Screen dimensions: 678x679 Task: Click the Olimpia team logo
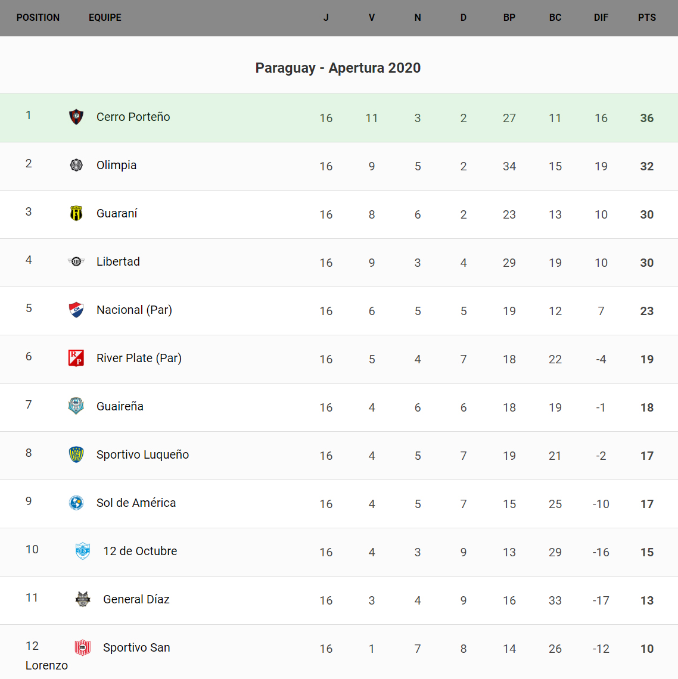(76, 165)
